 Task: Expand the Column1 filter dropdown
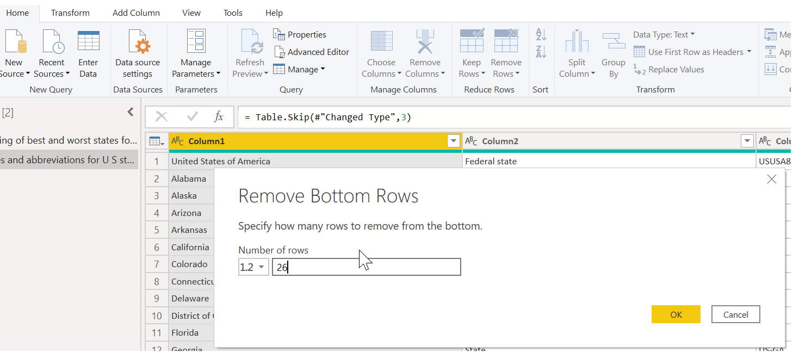453,141
